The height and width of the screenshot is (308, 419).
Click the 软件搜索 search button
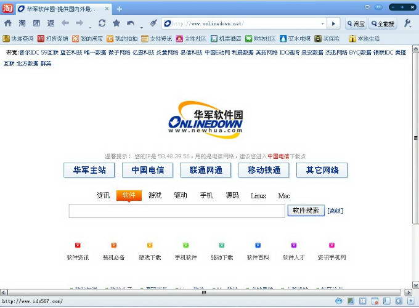click(306, 211)
